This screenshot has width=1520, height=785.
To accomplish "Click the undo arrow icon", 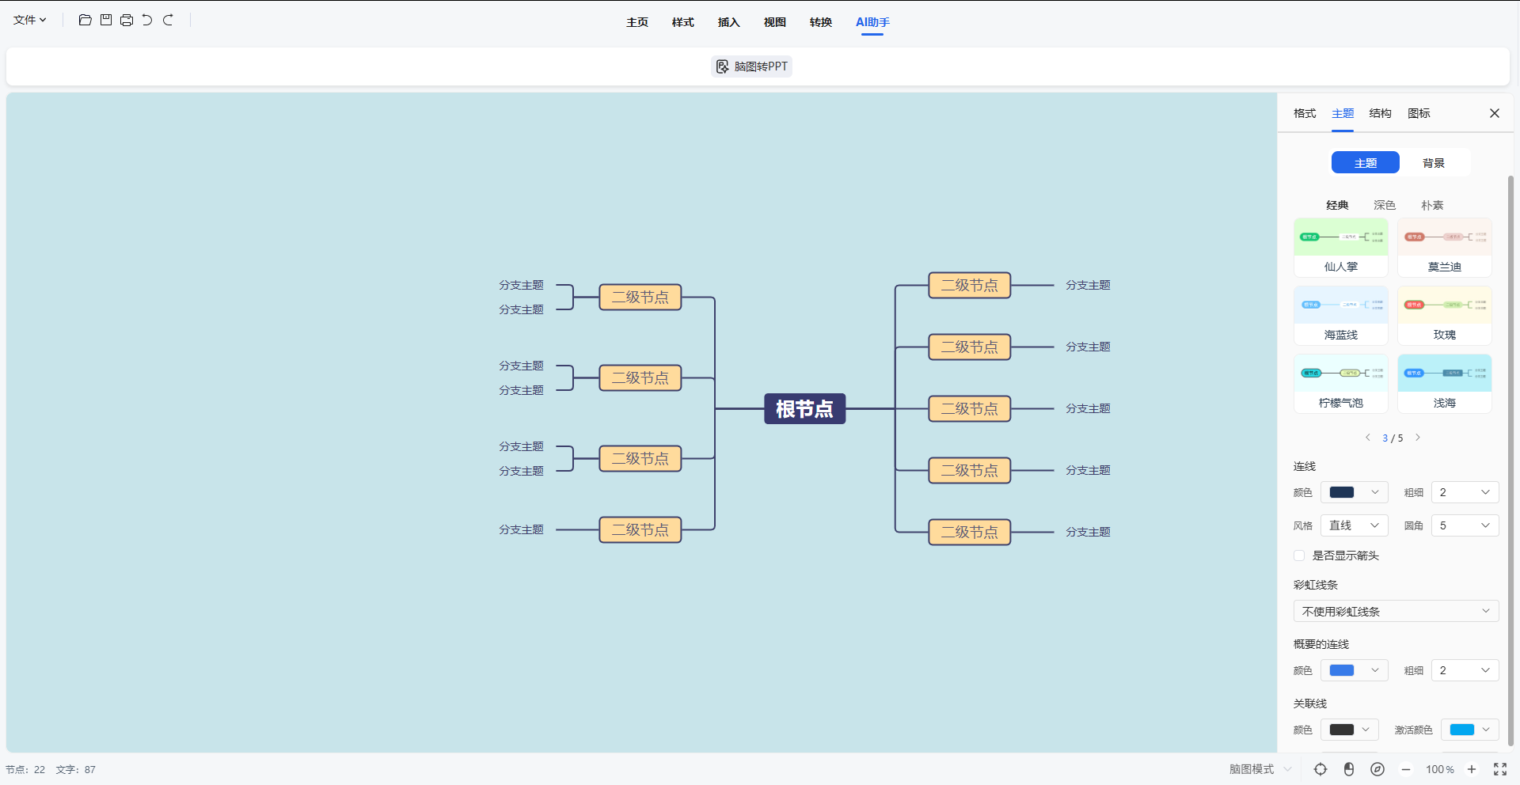I will click(147, 20).
